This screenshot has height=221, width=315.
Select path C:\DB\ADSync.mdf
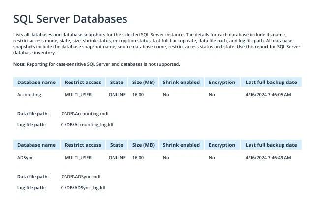[81, 177]
